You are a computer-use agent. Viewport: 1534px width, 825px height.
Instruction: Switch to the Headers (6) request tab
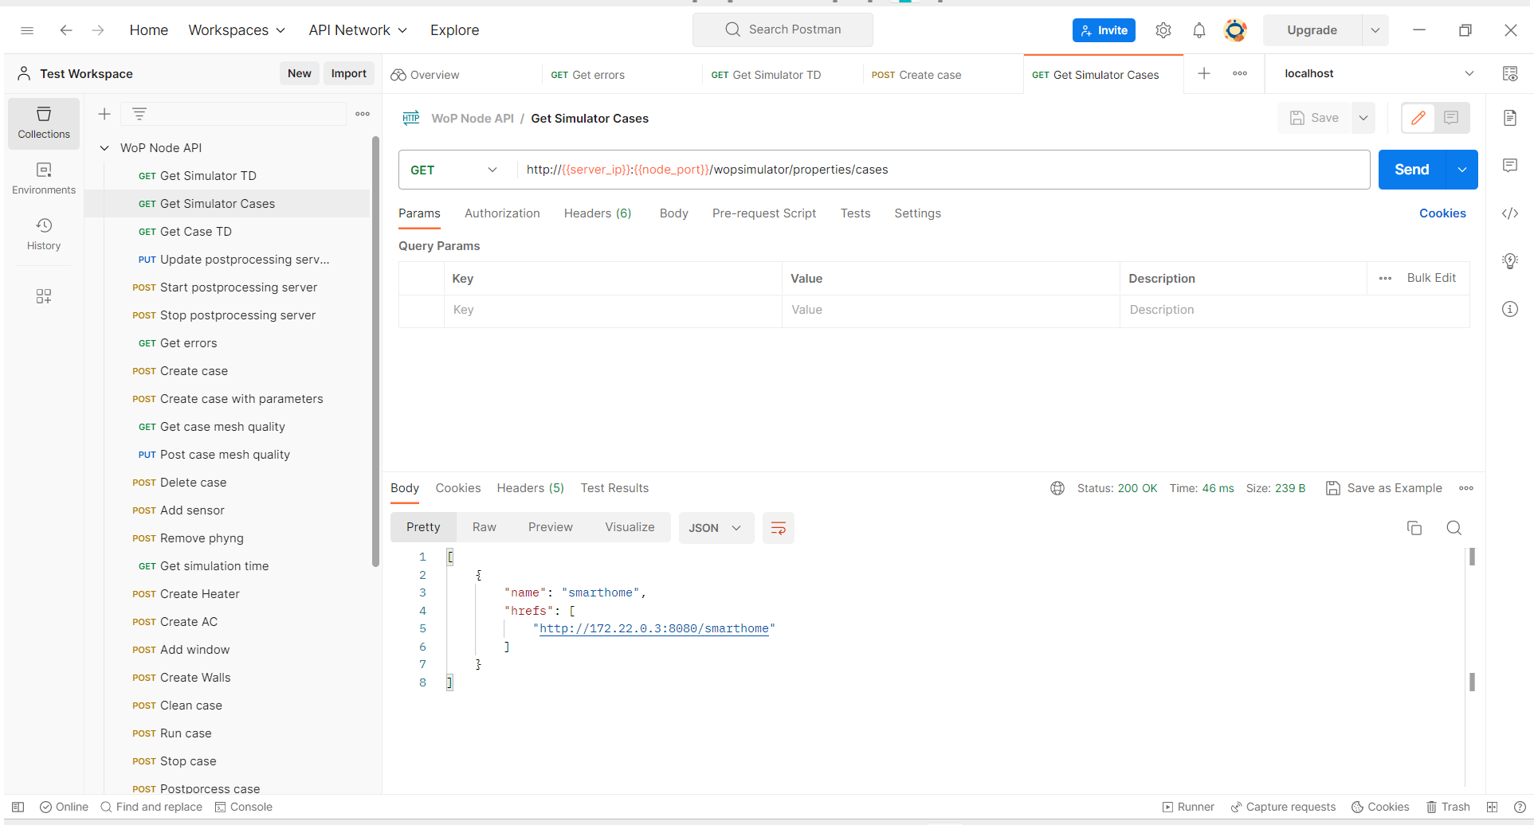pyautogui.click(x=598, y=213)
